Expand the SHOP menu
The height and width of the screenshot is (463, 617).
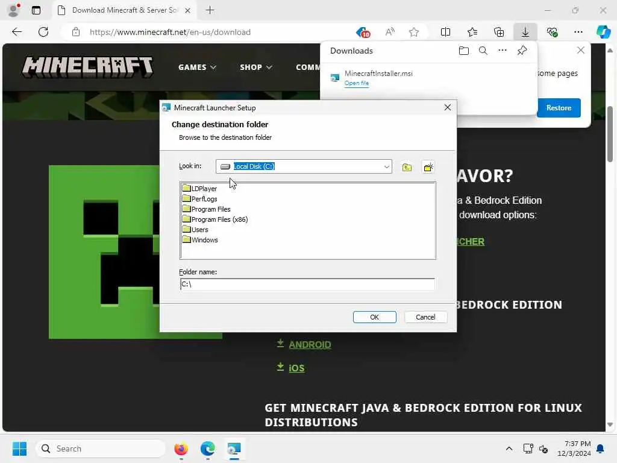click(255, 68)
